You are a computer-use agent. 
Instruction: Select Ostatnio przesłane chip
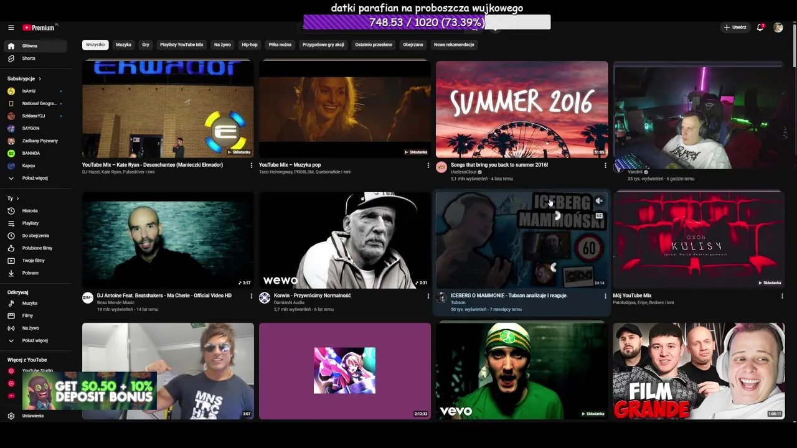(x=374, y=45)
